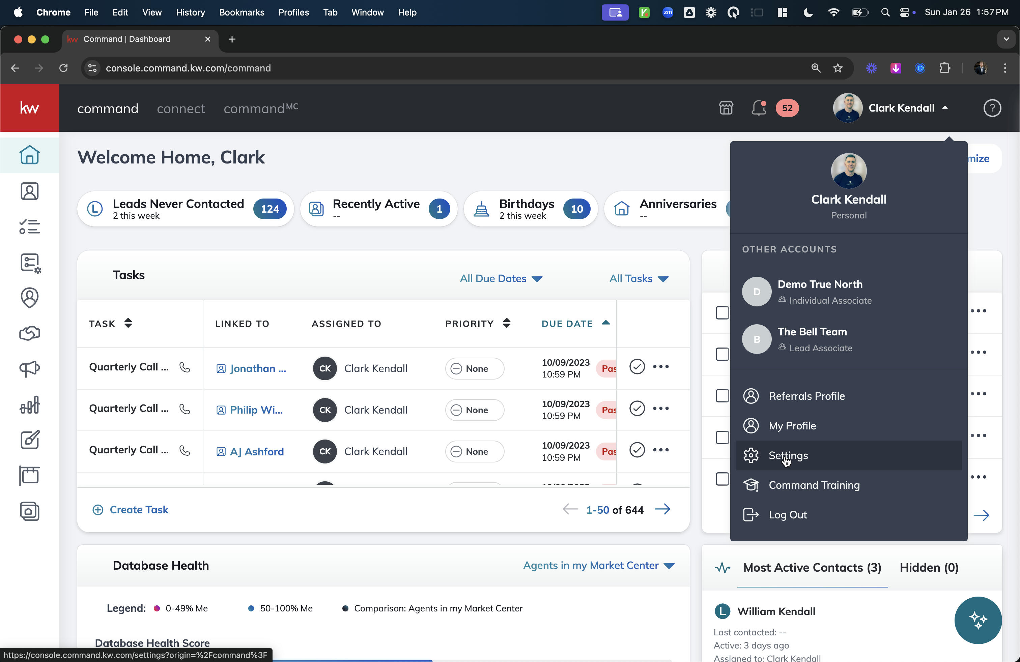Open the megaphone Campaigns sidebar icon

tap(30, 369)
